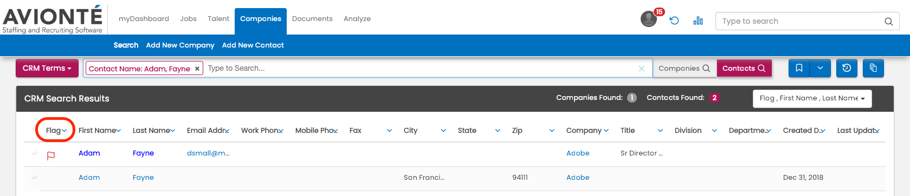This screenshot has height=196, width=910.
Task: Remove the Contact Name: Adam, Fayne filter
Action: coord(197,69)
